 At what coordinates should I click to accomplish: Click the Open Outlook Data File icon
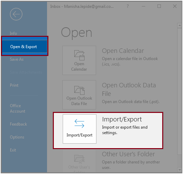79,90
